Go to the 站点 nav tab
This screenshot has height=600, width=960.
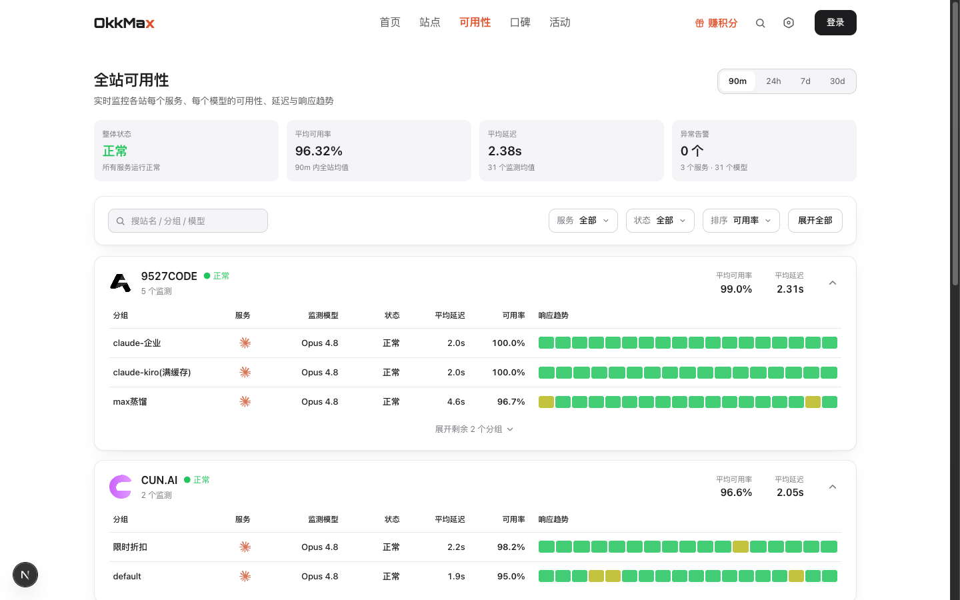click(x=430, y=23)
